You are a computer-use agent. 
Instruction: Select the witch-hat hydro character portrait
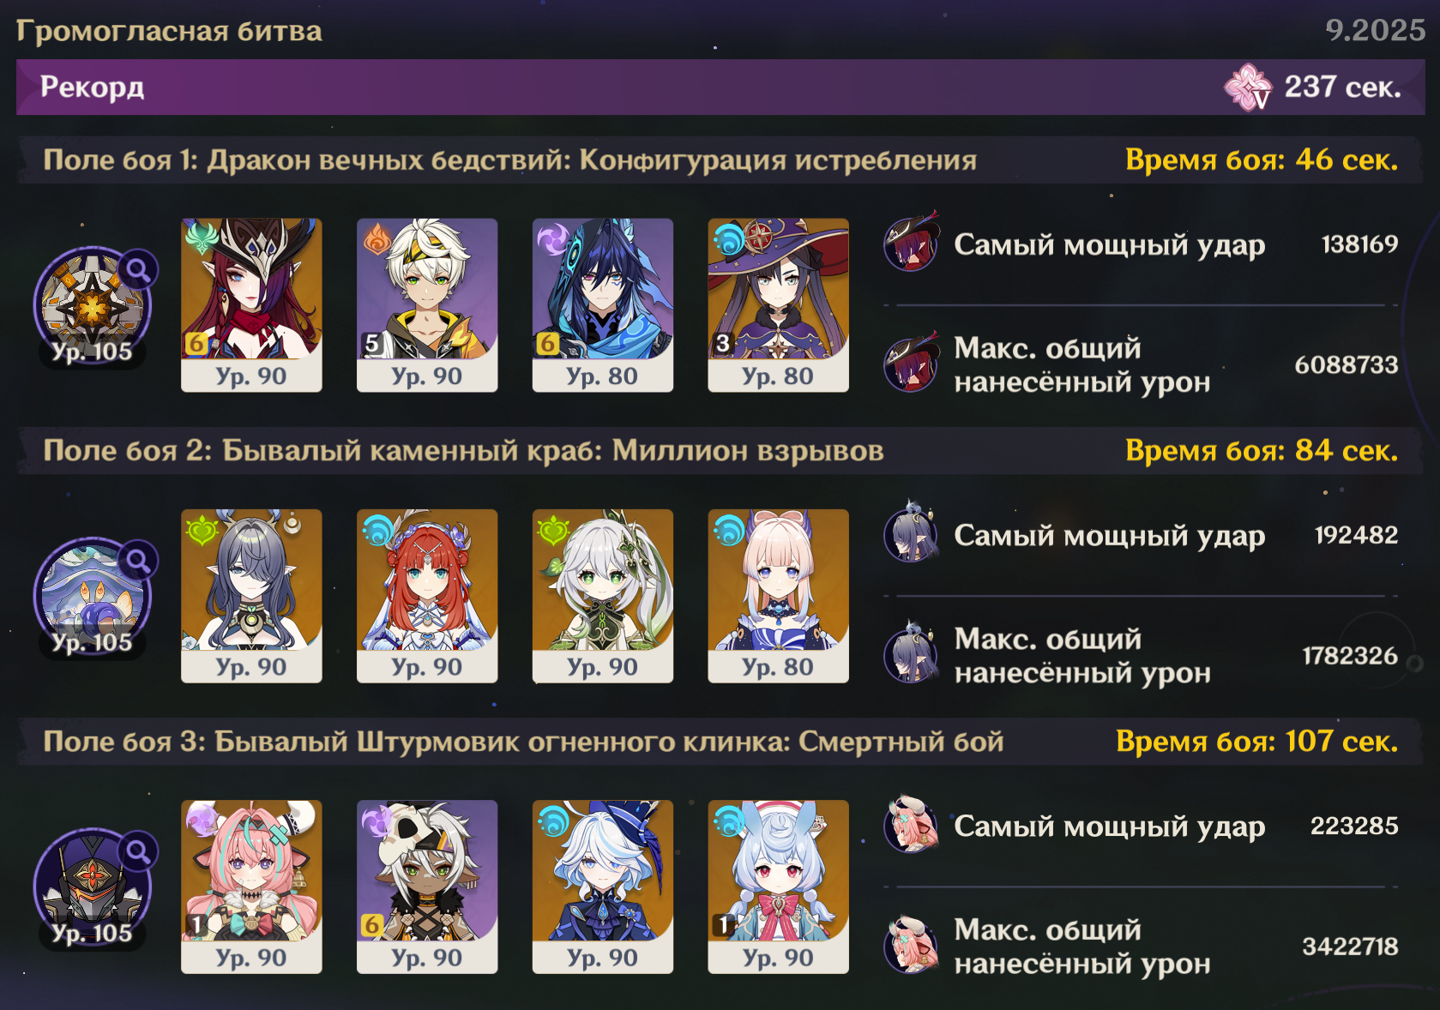pos(778,305)
